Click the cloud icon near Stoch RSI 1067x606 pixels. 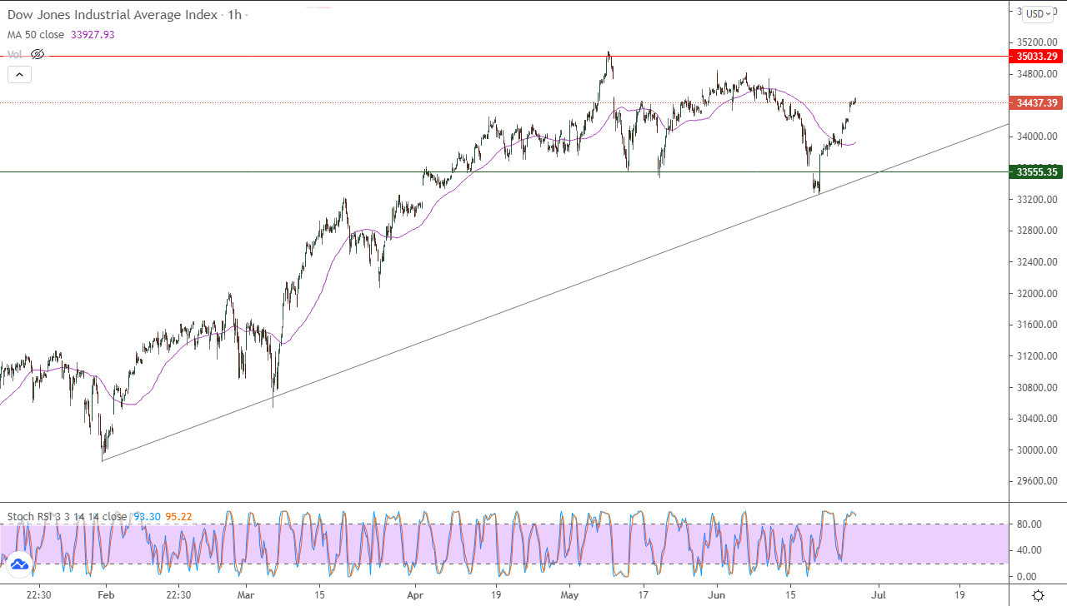pyautogui.click(x=19, y=564)
